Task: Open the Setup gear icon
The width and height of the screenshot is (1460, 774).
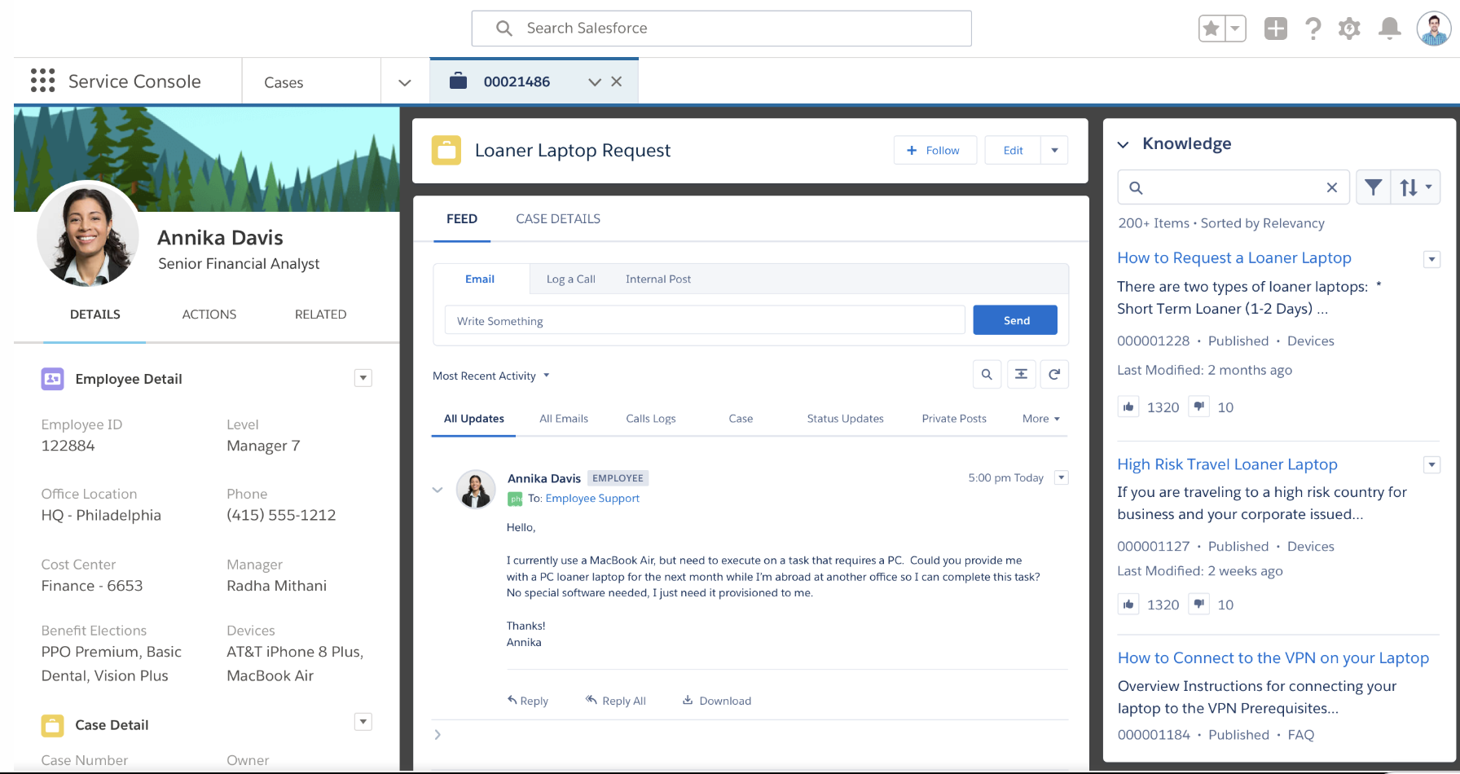Action: click(1350, 29)
